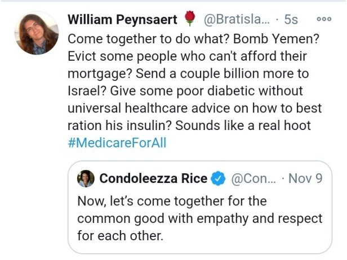This screenshot has width=347, height=260.
Task: Click the 5s timestamp on the tweet
Action: point(291,19)
